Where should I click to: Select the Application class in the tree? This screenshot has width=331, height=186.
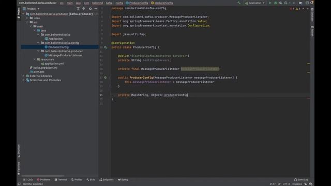(x=55, y=39)
